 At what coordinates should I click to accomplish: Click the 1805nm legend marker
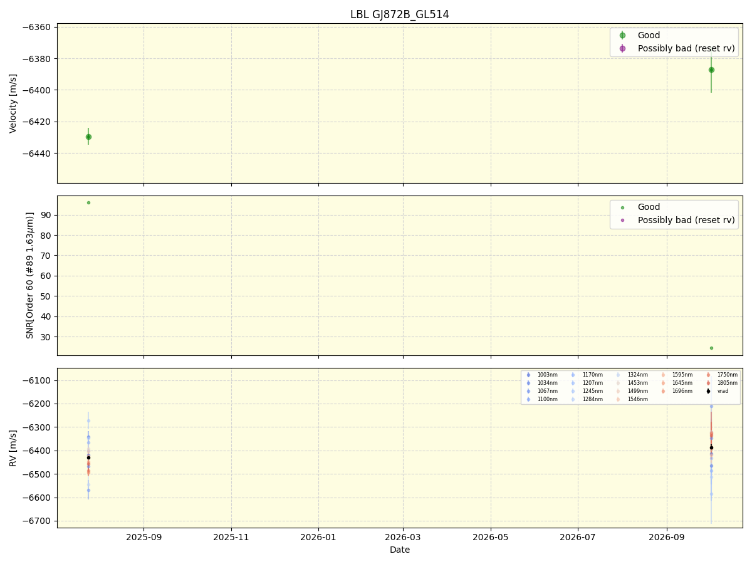(x=708, y=383)
